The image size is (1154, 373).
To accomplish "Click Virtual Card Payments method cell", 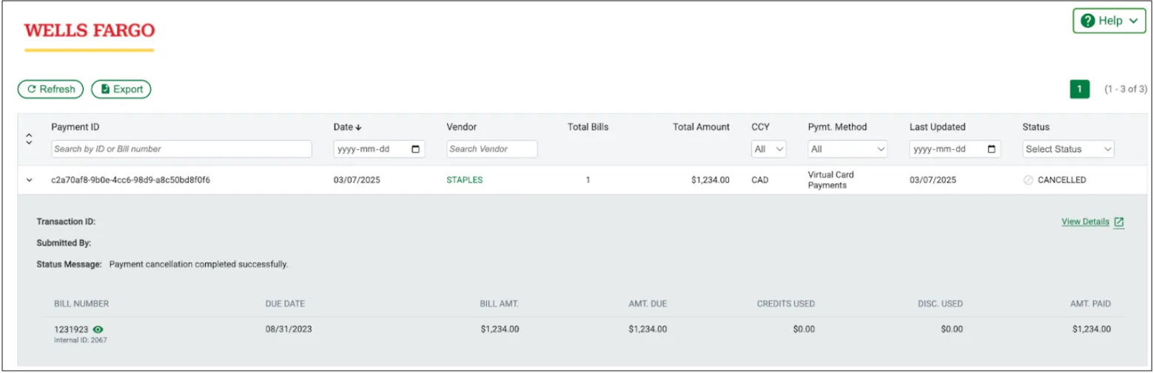I will 831,180.
